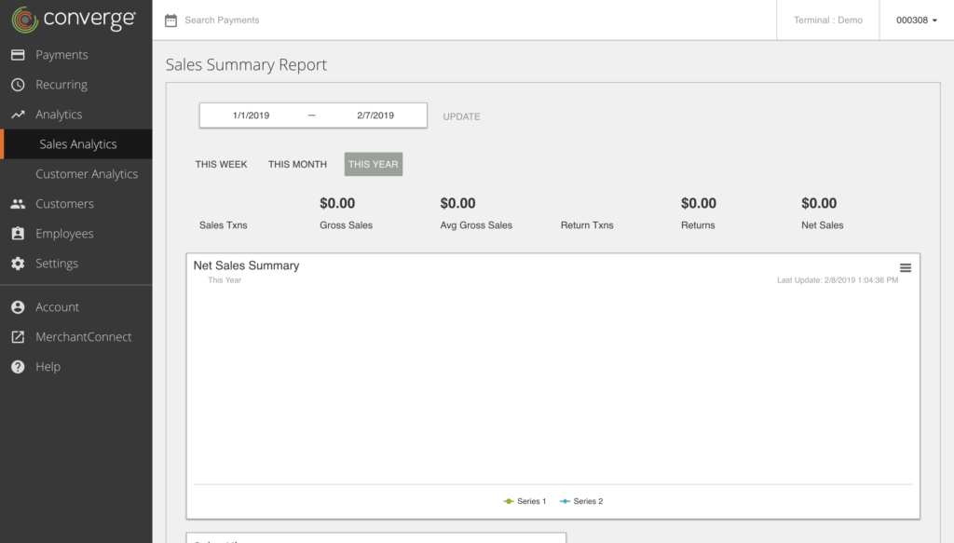Click the Customers people icon
Screen dimensions: 954x543
click(18, 204)
